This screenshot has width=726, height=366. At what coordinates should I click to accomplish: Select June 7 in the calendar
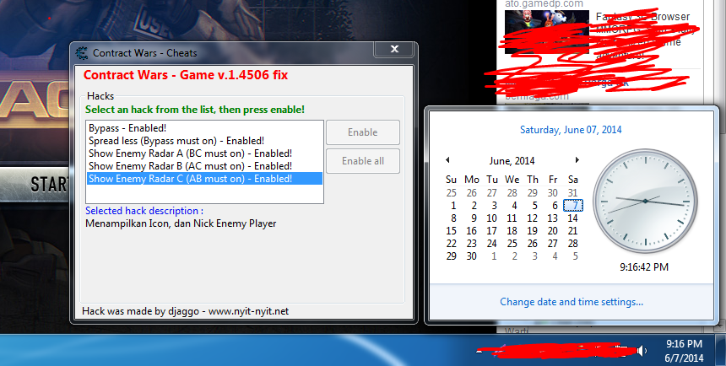[x=573, y=206]
